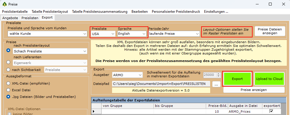Switch to the Angebote tab

pos(10,18)
